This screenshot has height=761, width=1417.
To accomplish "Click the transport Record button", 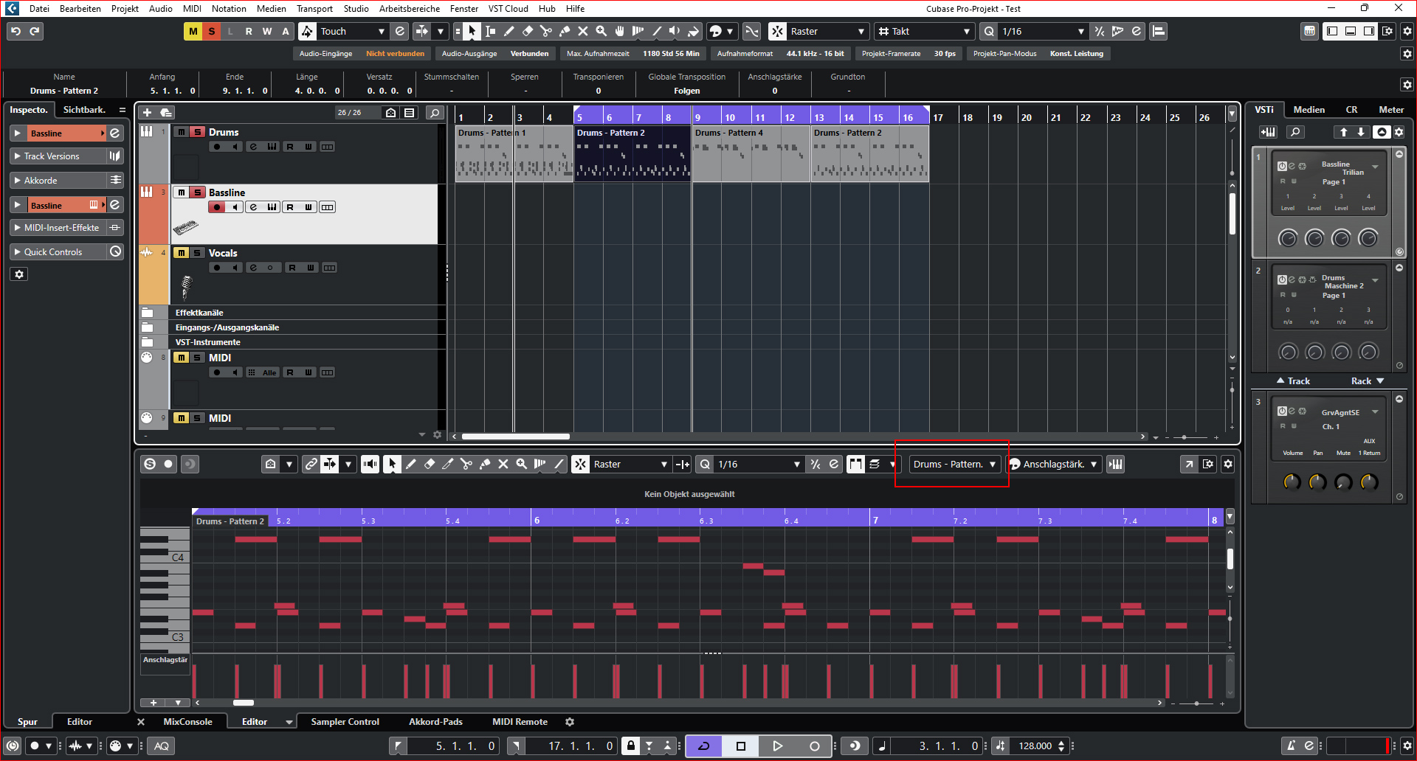I will click(814, 746).
